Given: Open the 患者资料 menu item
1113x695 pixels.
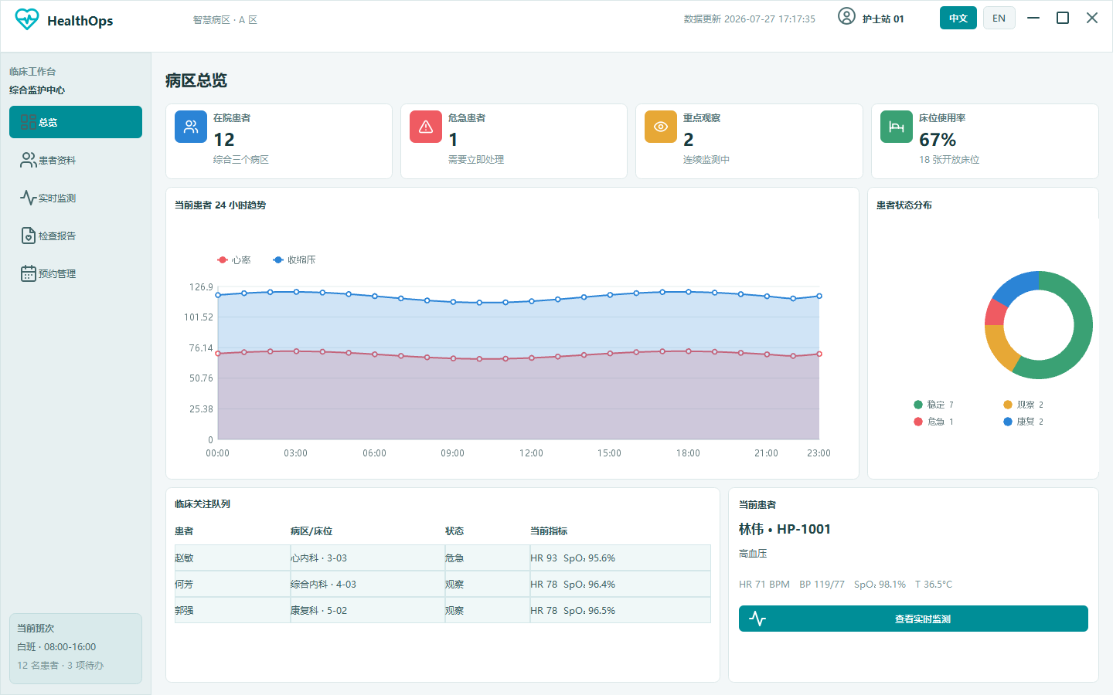Looking at the screenshot, I should point(76,160).
